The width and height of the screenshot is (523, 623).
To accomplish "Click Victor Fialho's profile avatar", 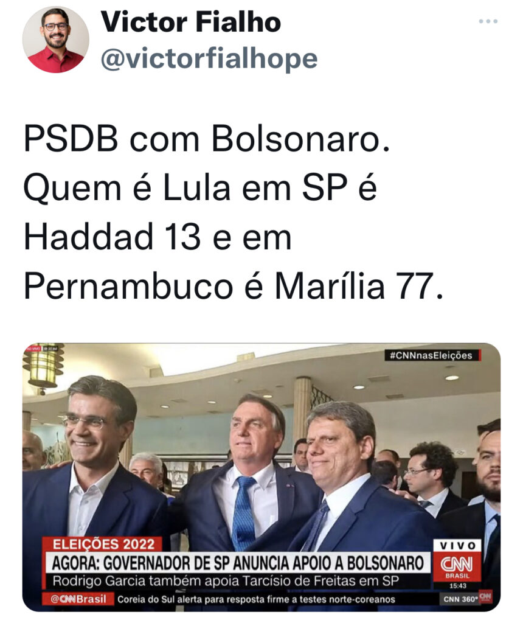I will pyautogui.click(x=55, y=40).
